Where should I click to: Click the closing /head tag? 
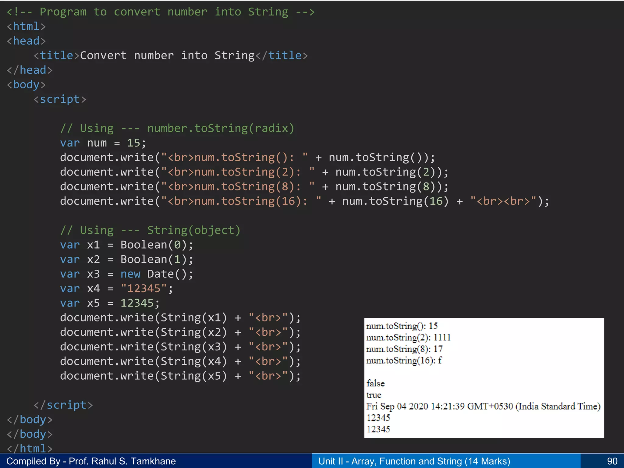point(30,70)
